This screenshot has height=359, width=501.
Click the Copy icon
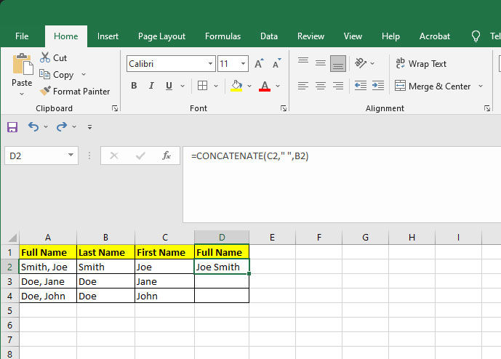click(45, 74)
